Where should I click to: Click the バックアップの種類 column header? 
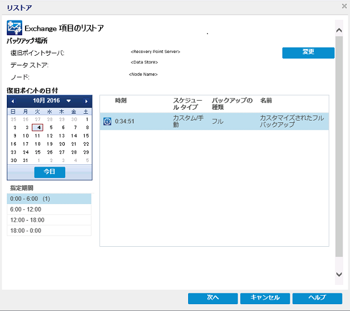tap(232, 103)
